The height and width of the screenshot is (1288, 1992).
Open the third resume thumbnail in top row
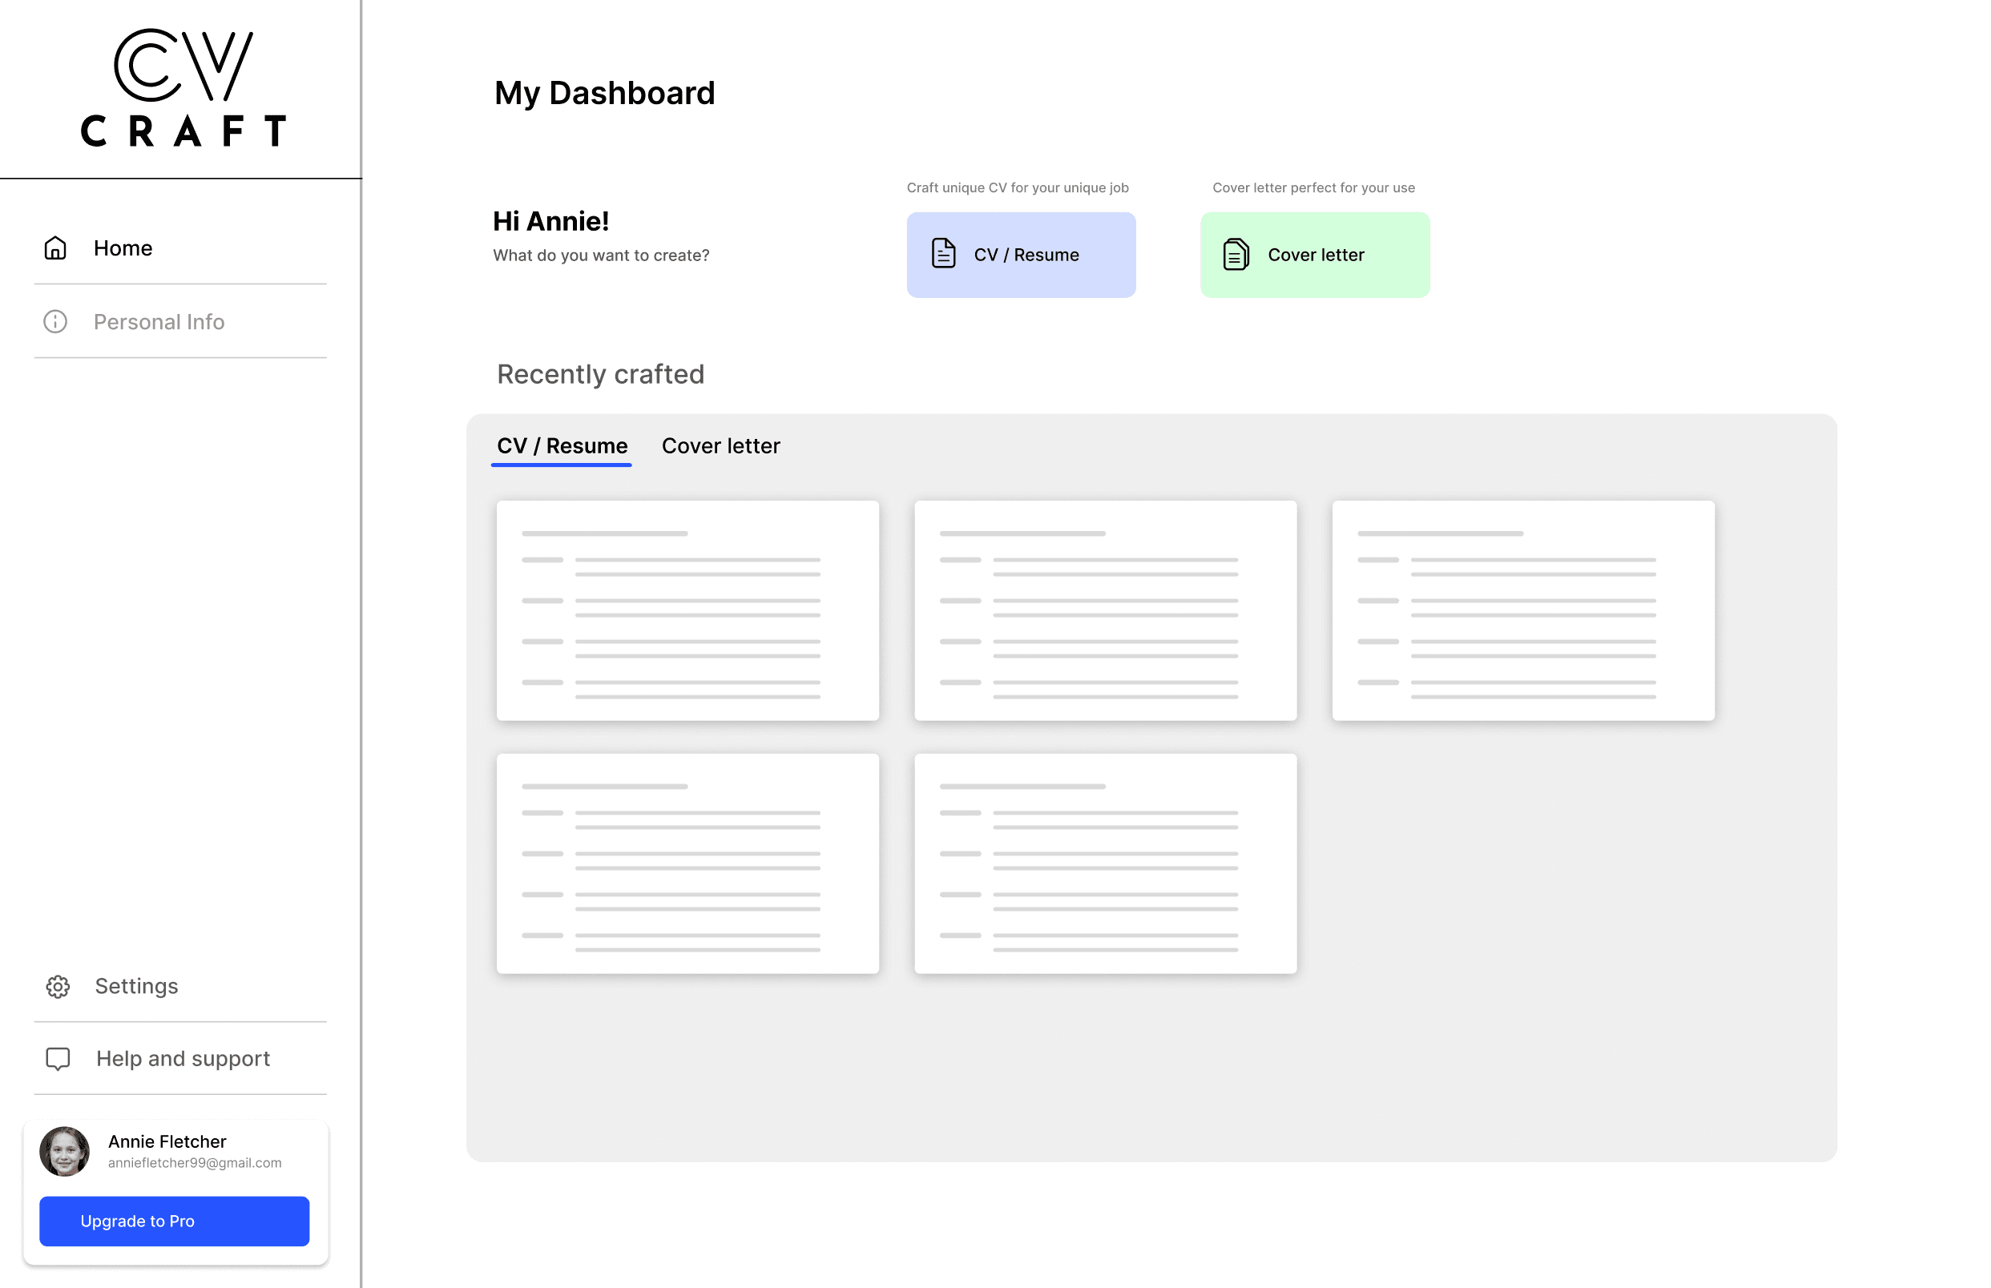click(x=1522, y=610)
